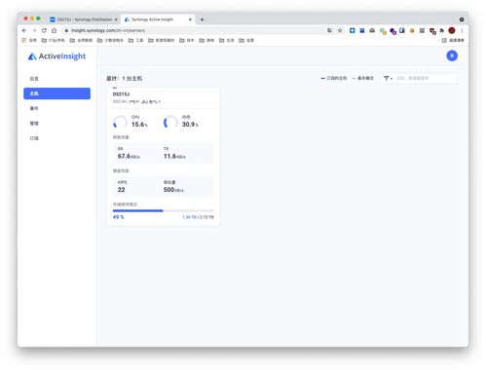
Task: Open the DS215J host card title
Action: 121,94
